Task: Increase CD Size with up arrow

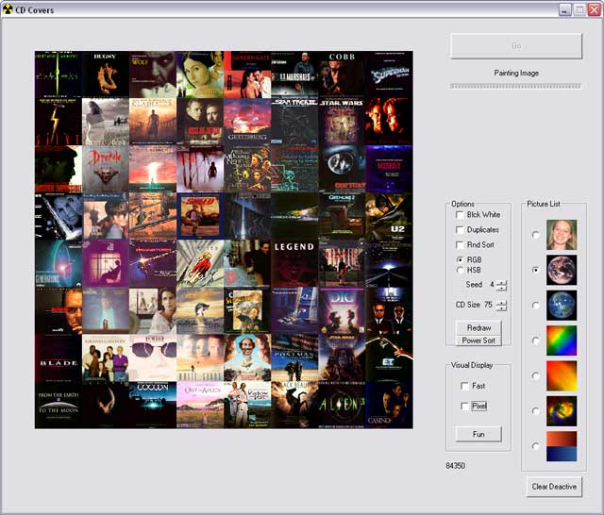Action: click(x=501, y=303)
